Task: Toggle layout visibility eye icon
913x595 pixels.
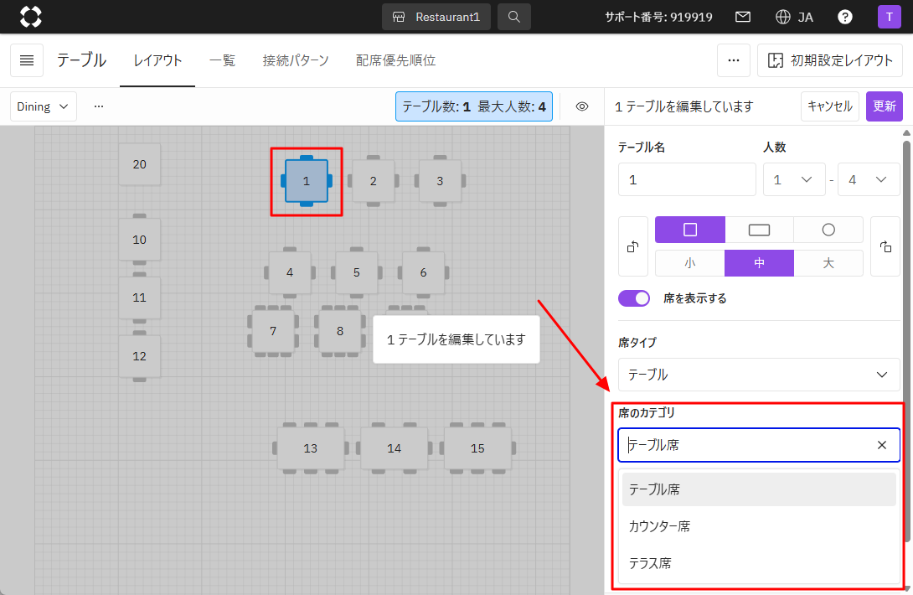Action: click(581, 106)
